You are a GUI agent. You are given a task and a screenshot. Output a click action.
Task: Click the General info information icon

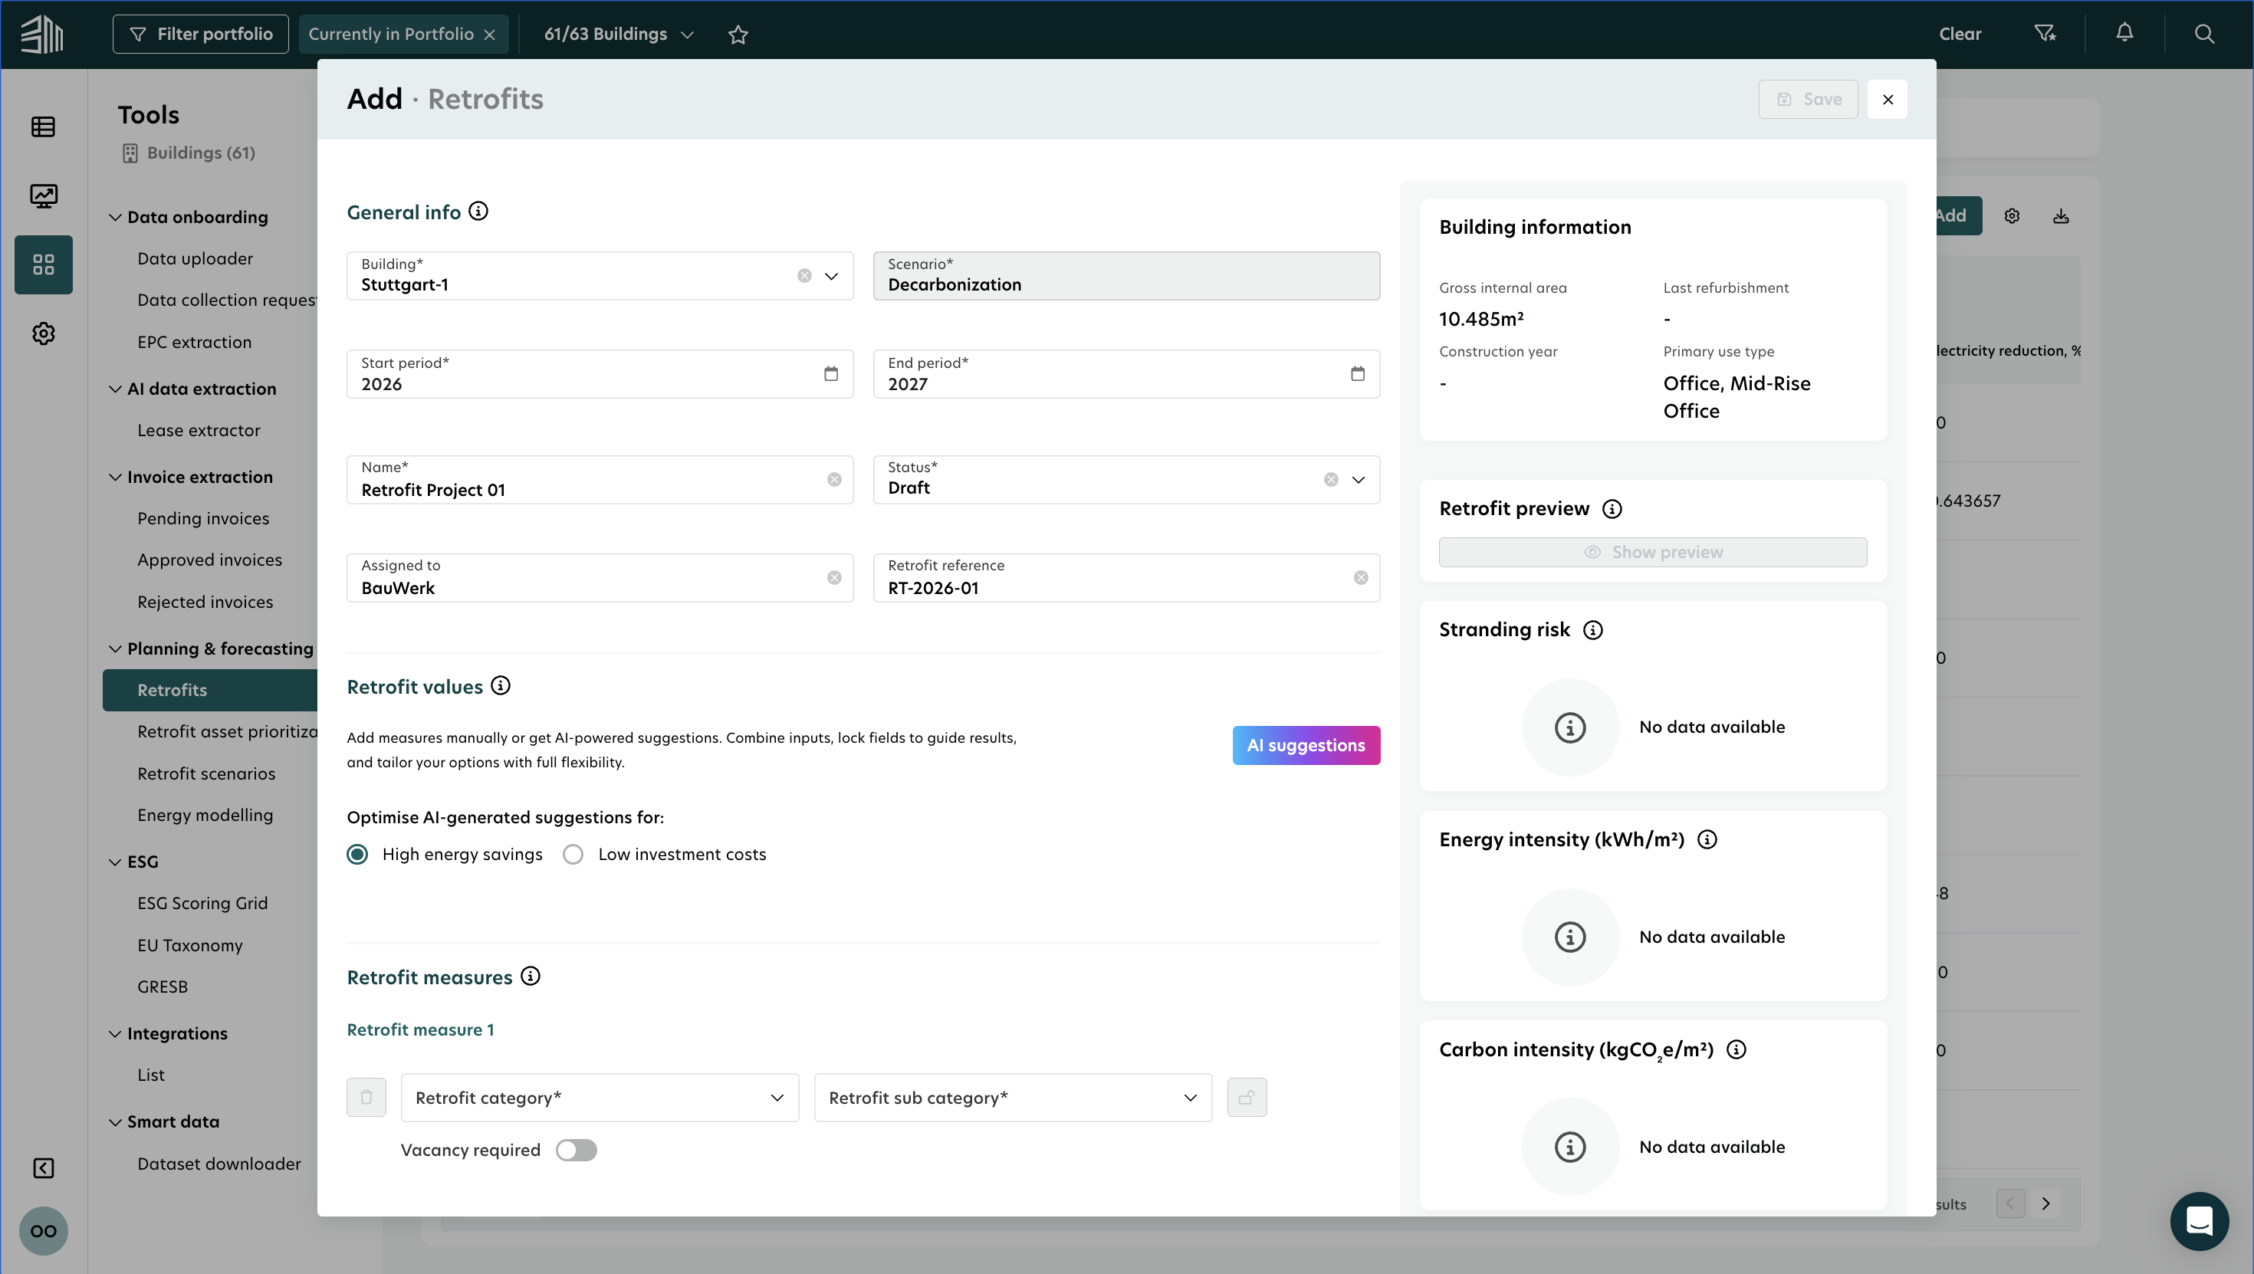[478, 211]
